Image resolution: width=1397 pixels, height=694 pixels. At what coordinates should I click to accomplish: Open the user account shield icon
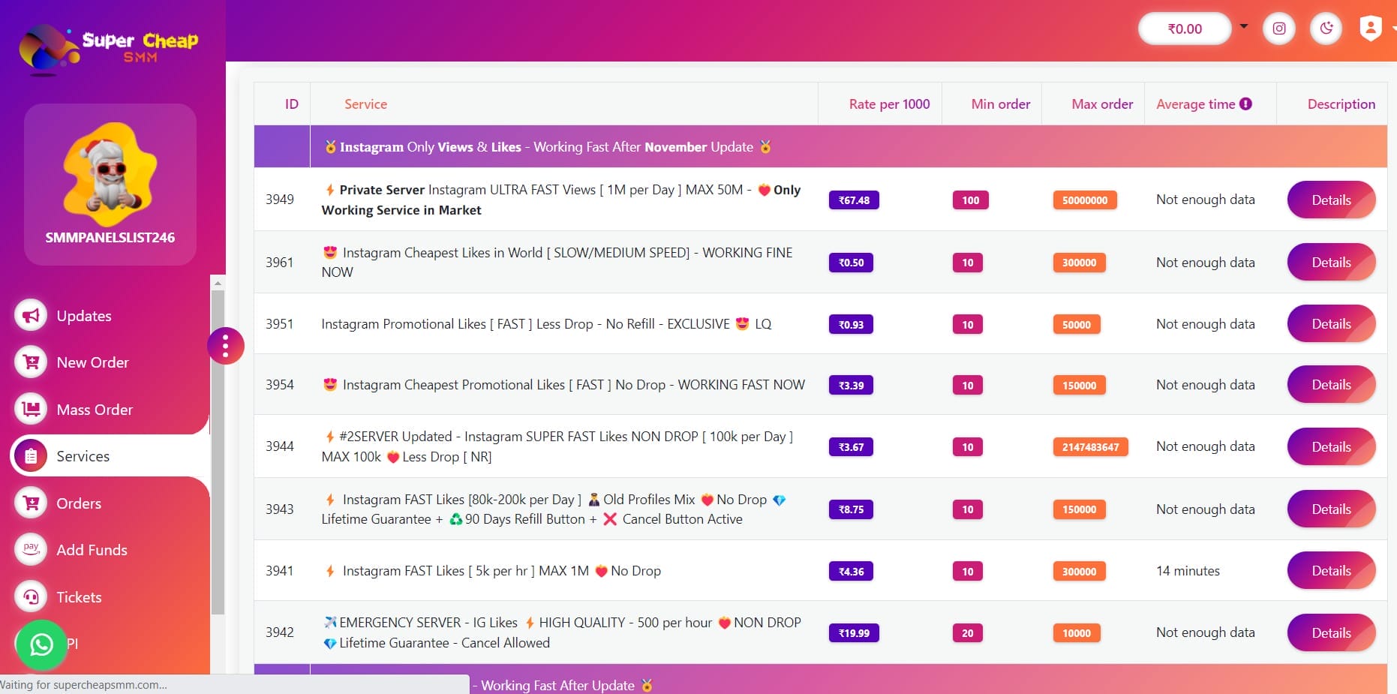coord(1371,29)
